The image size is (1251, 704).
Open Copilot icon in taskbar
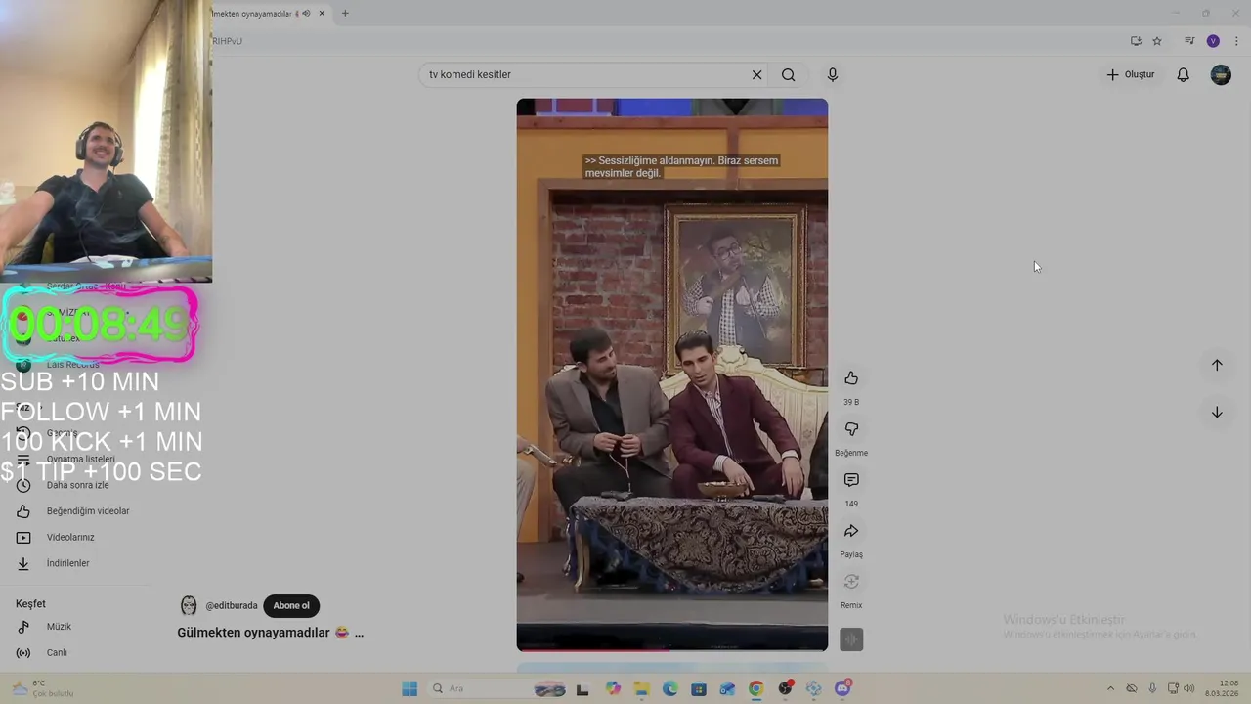[x=613, y=688]
